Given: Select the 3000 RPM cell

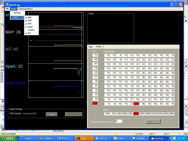Looking at the screenshot, I should click(130, 114).
